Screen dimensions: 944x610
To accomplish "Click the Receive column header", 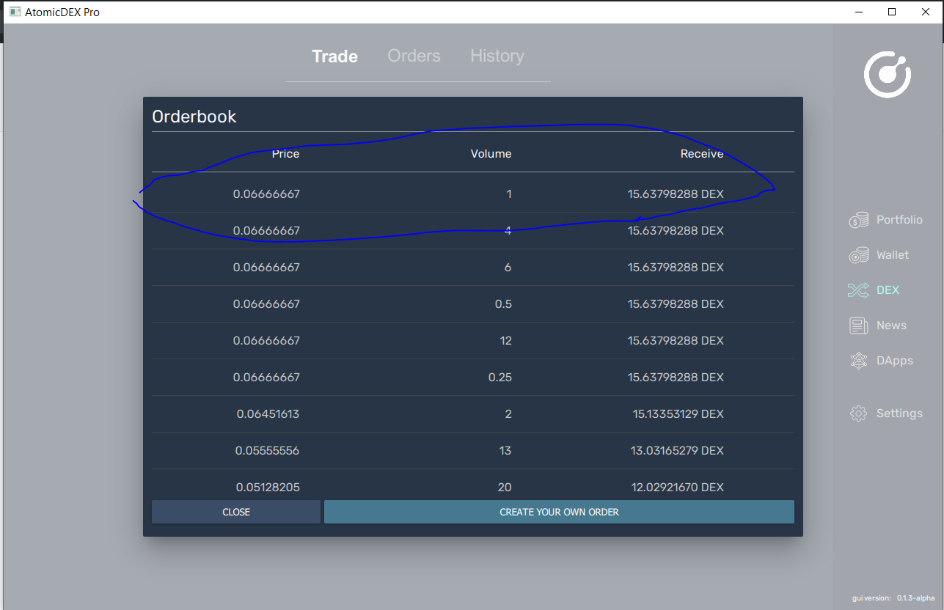I will [x=702, y=154].
